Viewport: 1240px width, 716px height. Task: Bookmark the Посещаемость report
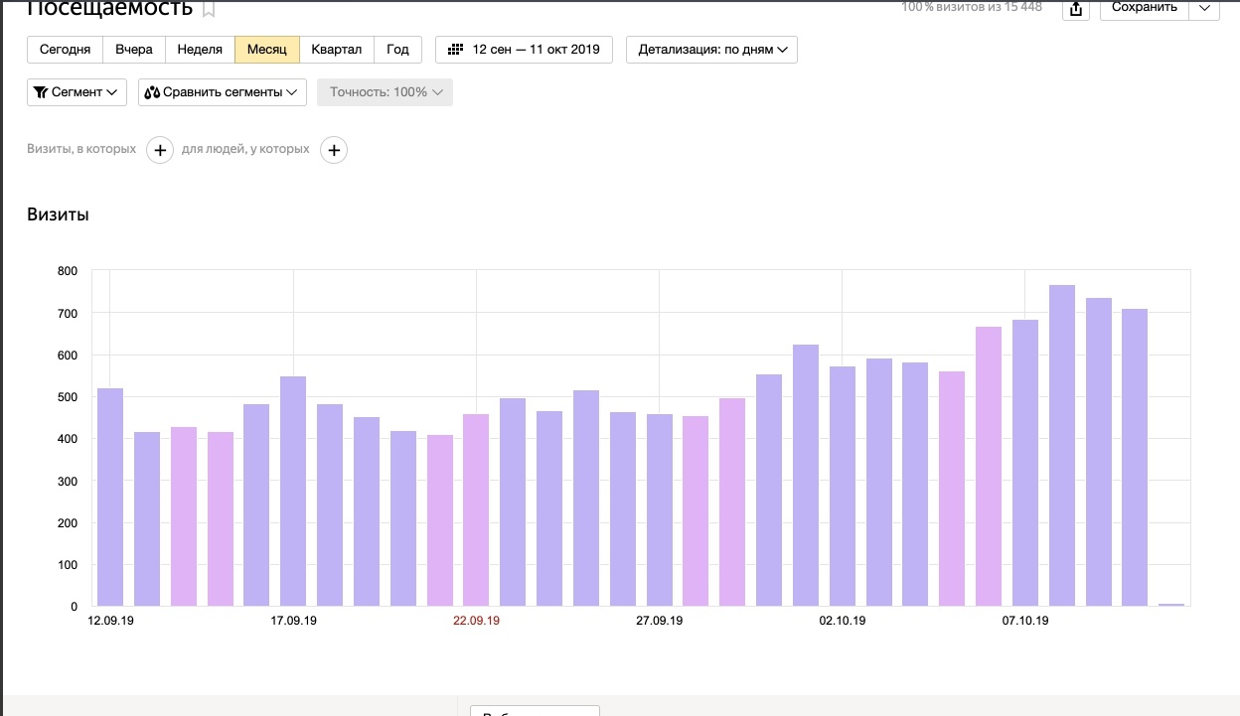pos(209,10)
